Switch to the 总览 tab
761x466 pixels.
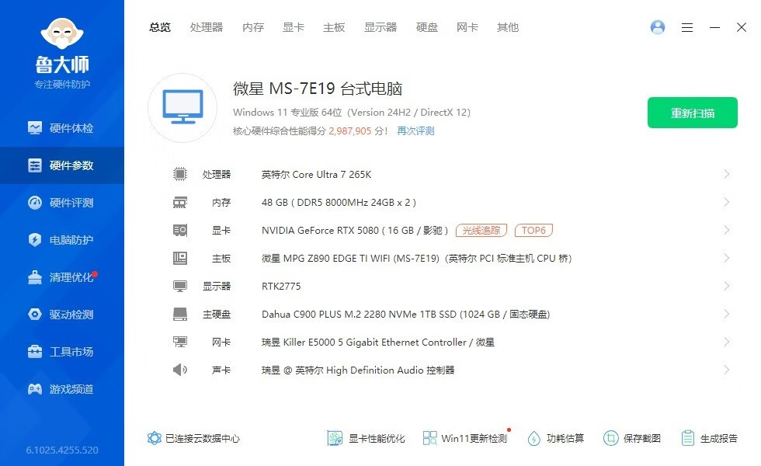tap(160, 27)
